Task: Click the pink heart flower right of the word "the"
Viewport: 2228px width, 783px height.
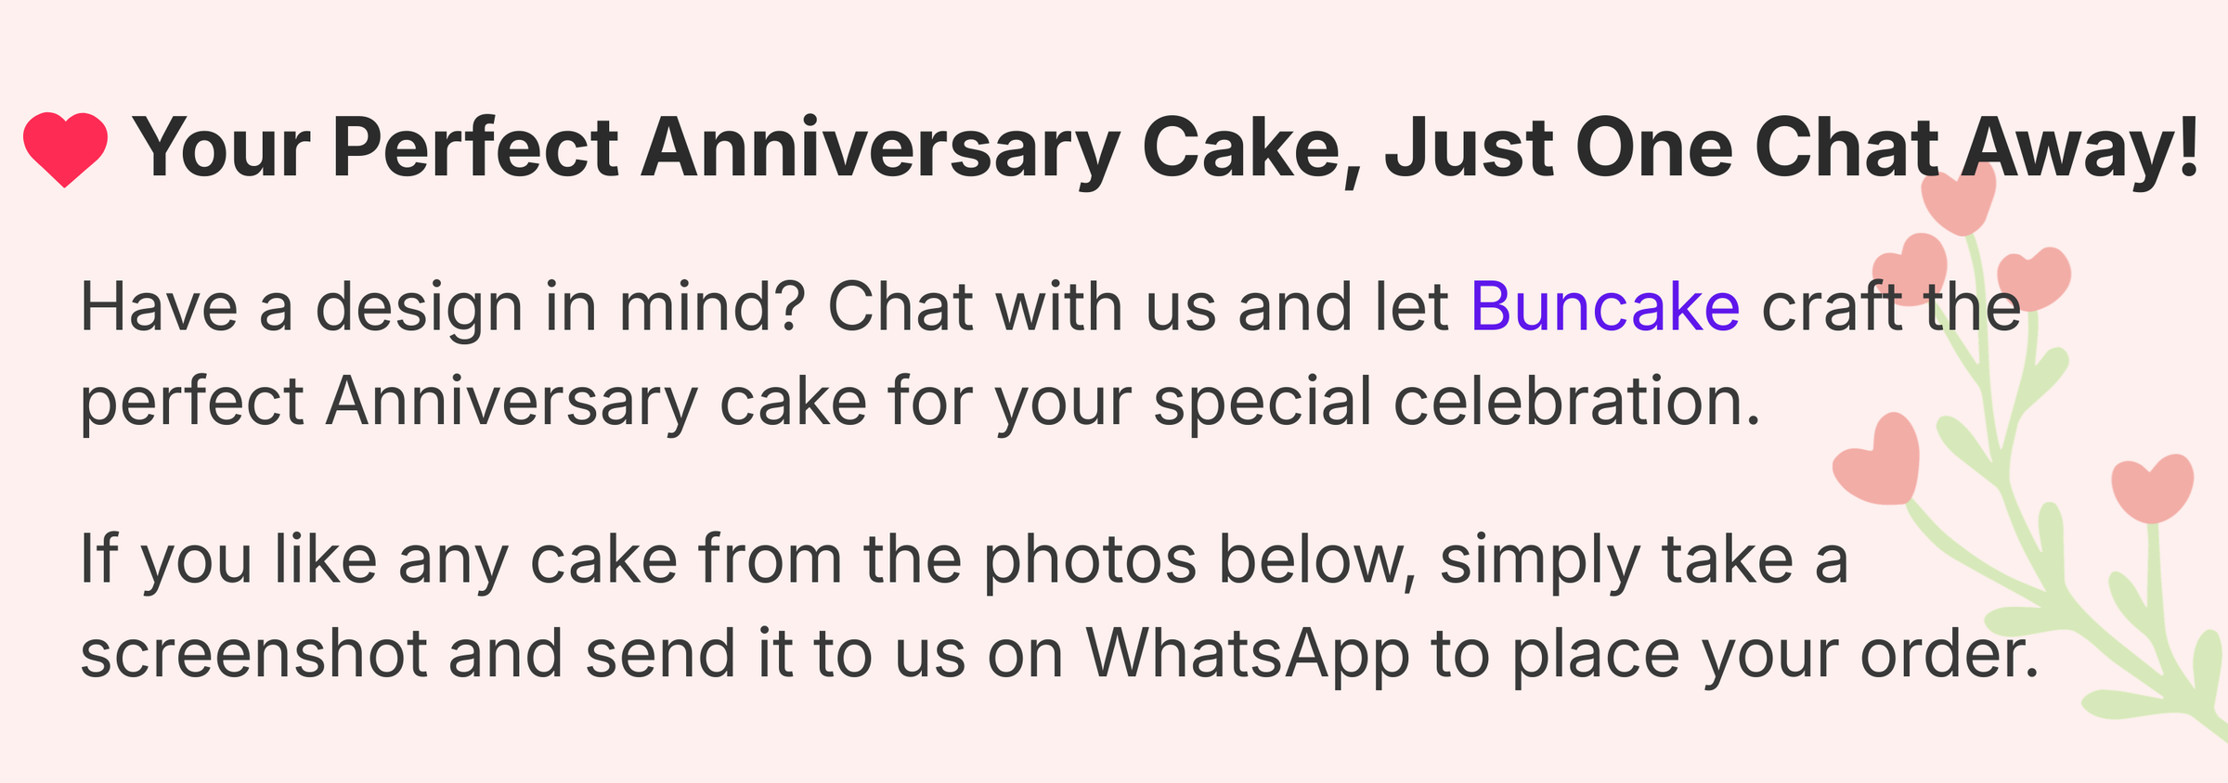Action: pos(2035,278)
